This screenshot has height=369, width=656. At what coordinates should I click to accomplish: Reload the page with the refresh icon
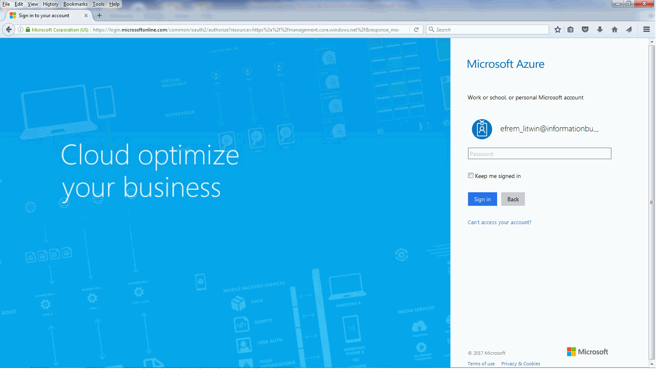416,29
